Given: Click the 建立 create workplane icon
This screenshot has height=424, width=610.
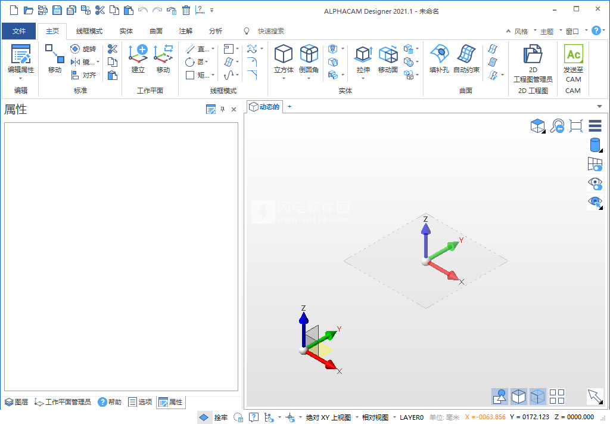Looking at the screenshot, I should [x=138, y=59].
